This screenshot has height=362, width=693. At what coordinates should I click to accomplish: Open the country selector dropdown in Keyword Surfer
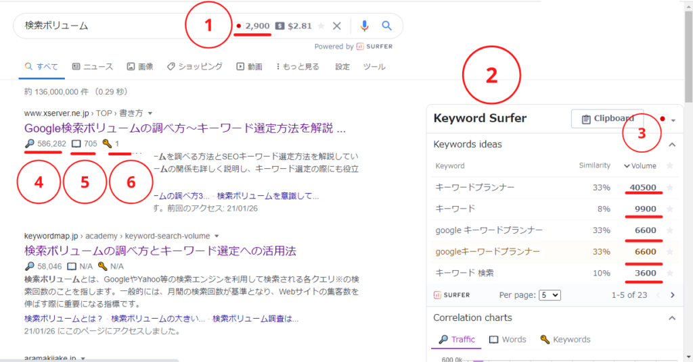(667, 120)
